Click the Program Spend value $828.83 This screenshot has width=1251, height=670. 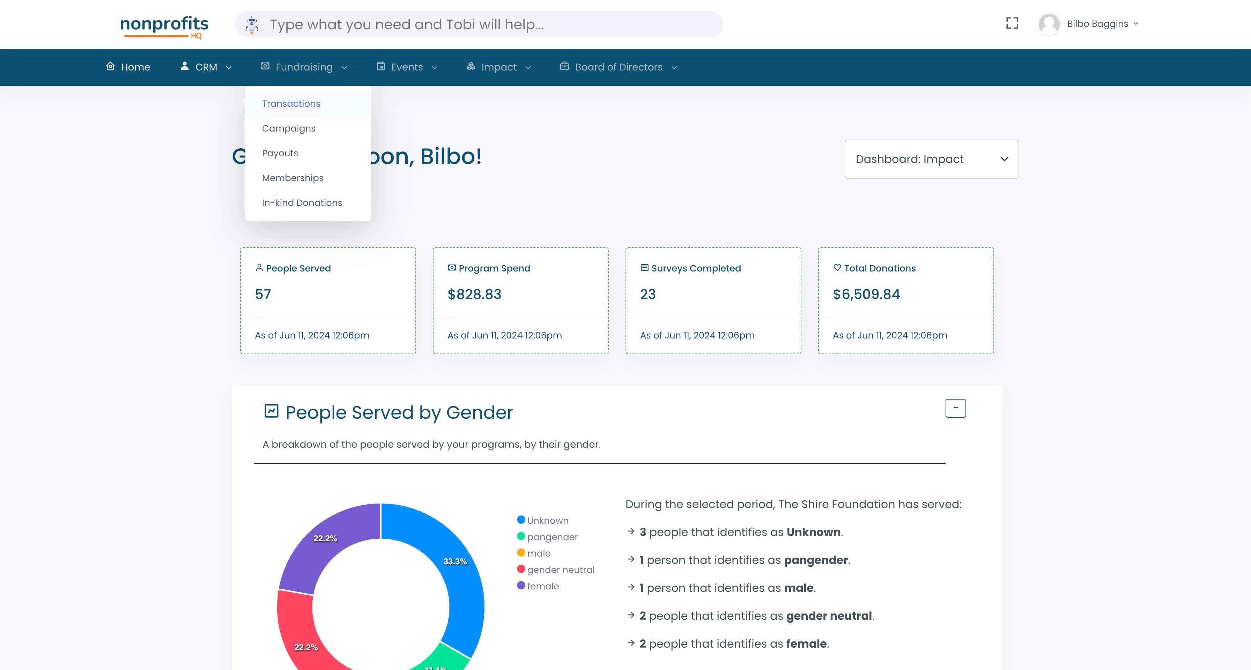pyautogui.click(x=474, y=294)
